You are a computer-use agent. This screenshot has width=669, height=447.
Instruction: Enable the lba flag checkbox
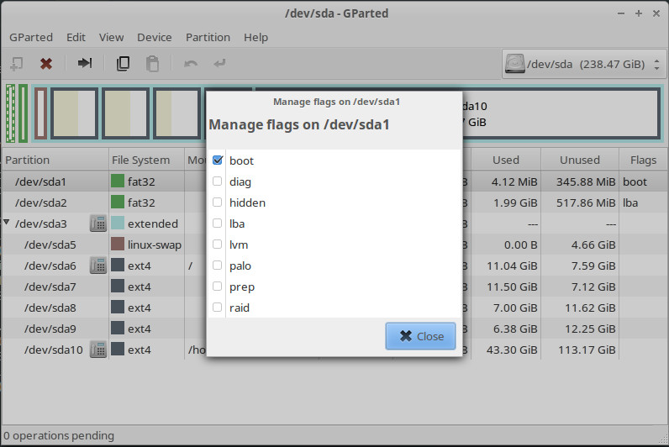[x=217, y=223]
